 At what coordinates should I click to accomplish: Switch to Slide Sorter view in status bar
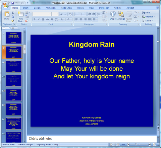115,145
